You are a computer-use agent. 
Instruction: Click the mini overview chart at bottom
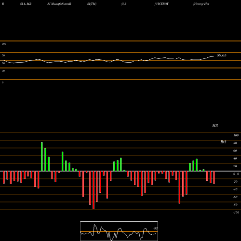pos(119,231)
